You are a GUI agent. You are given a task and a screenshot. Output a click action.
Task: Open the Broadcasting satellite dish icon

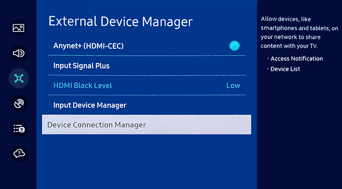click(x=18, y=103)
